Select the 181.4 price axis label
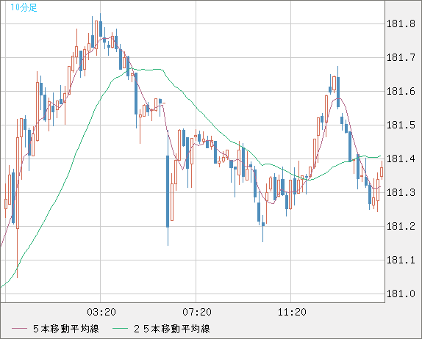Screen dimensions: 422x339 coord(401,158)
